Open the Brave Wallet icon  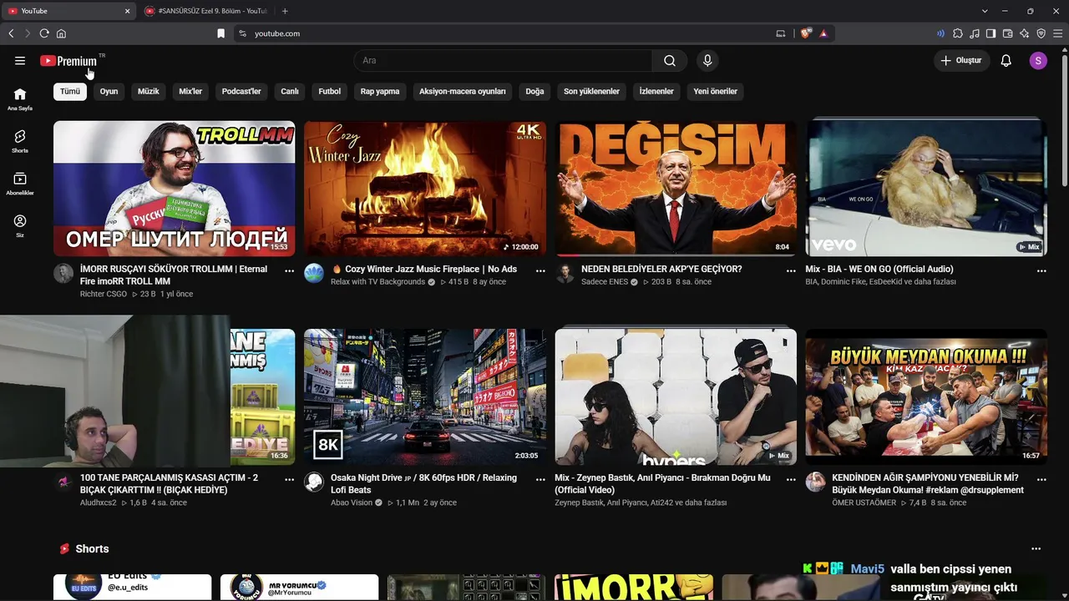(1007, 33)
